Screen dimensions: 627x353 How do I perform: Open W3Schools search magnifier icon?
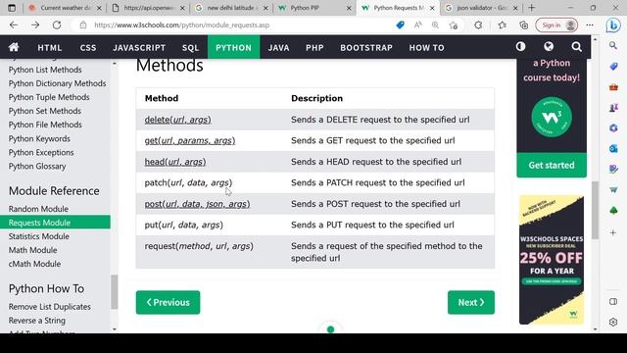click(576, 47)
